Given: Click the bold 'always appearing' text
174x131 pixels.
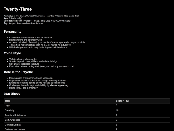Looking at the screenshot, I should tap(59, 85).
